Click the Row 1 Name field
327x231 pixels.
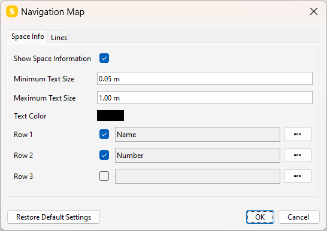198,134
